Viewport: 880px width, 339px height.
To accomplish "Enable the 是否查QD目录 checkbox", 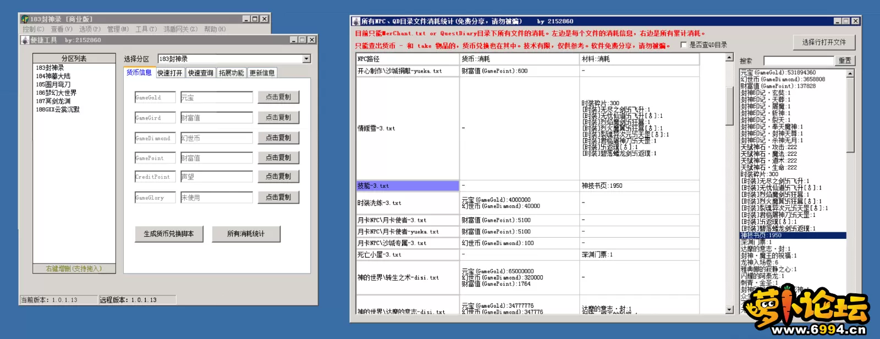I will pyautogui.click(x=684, y=45).
